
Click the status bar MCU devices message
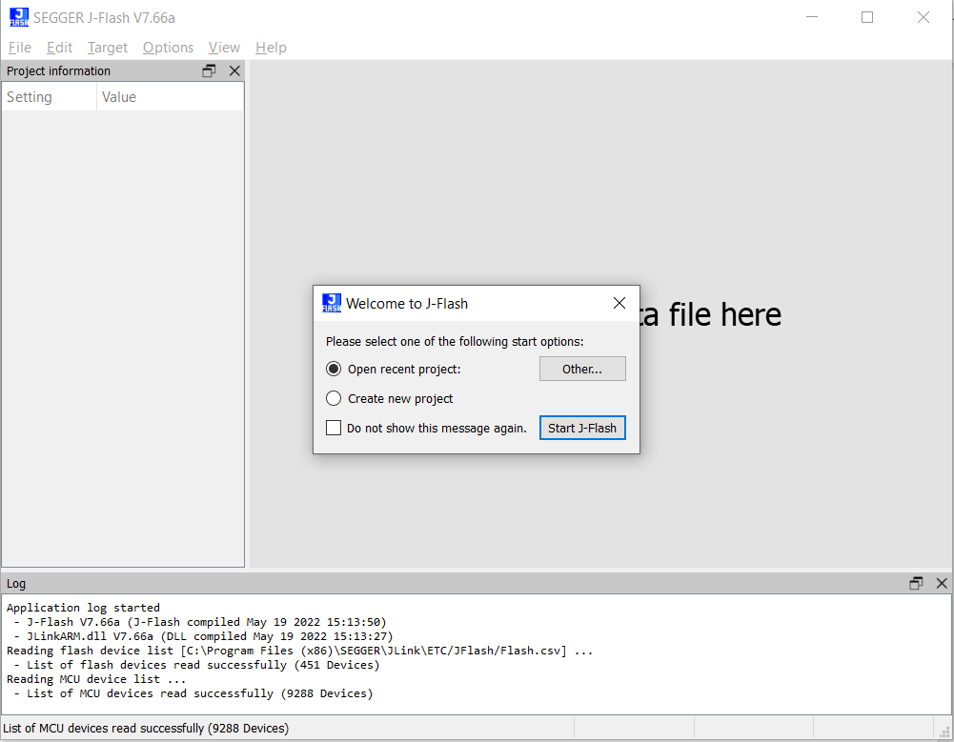146,728
